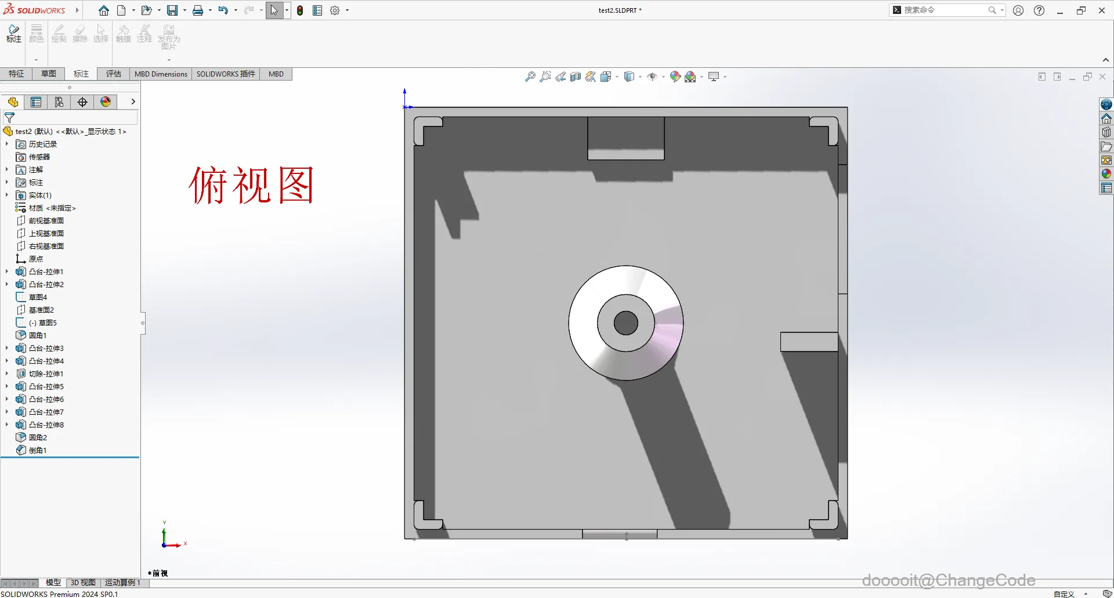1114x598 pixels.
Task: Toggle Hide/Show Items visibility eye
Action: [652, 76]
